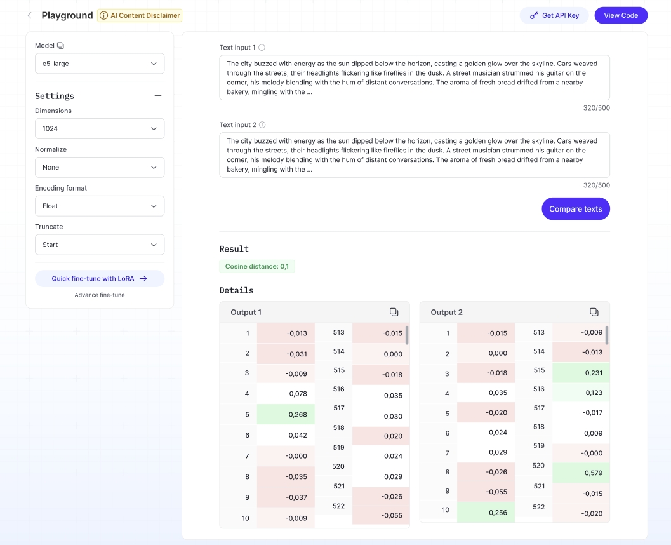Start Quick fine-tune with LoRA
Screen dimensions: 671x545
click(x=100, y=278)
